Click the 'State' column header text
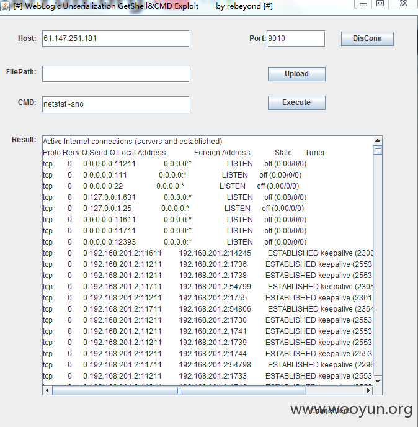 coord(283,153)
